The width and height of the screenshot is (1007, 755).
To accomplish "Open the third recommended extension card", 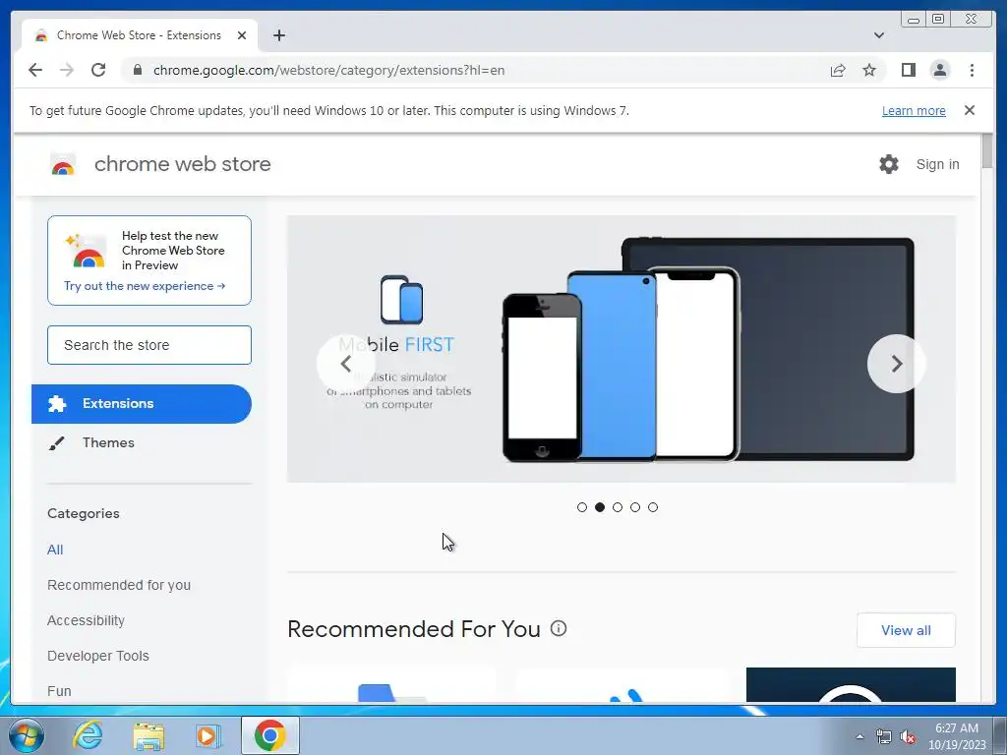I will click(851, 684).
